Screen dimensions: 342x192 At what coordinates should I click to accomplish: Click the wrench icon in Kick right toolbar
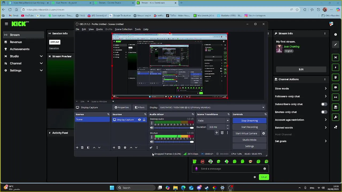click(x=335, y=117)
